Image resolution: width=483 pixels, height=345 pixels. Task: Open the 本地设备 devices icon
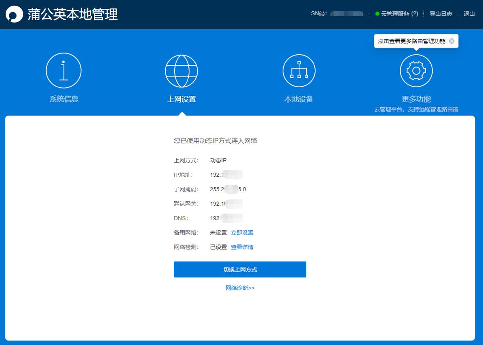(x=299, y=70)
